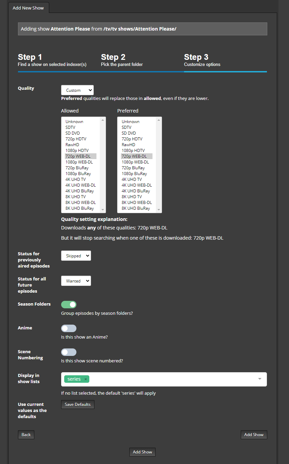The image size is (289, 464).
Task: Disable the Season Folders toggle
Action: point(69,304)
